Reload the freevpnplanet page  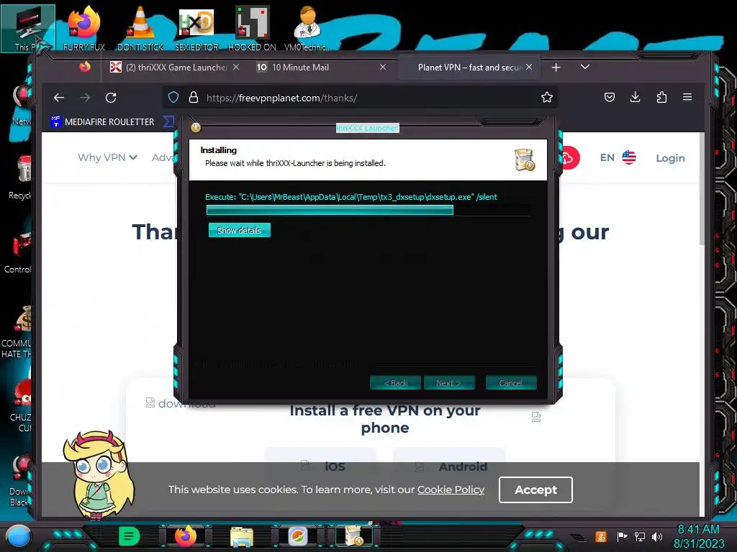tap(111, 98)
